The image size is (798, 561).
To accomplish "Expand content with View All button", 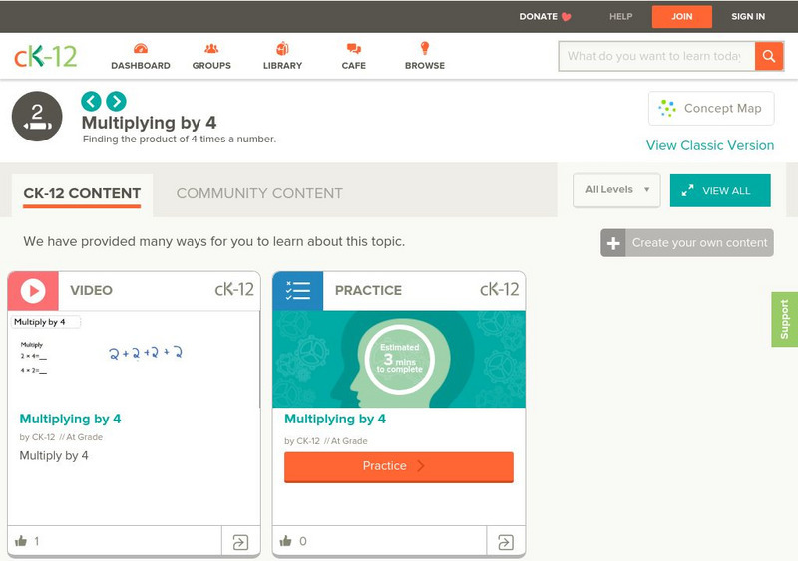I will pyautogui.click(x=719, y=191).
